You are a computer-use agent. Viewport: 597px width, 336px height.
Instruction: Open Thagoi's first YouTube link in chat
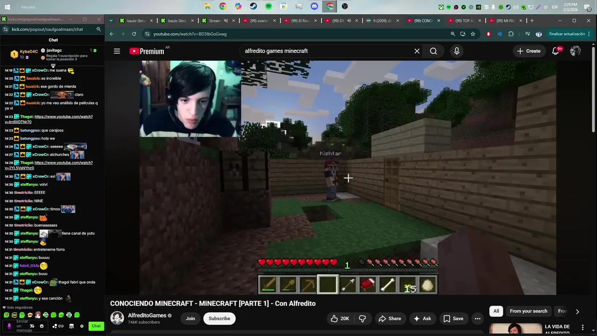pos(49,119)
